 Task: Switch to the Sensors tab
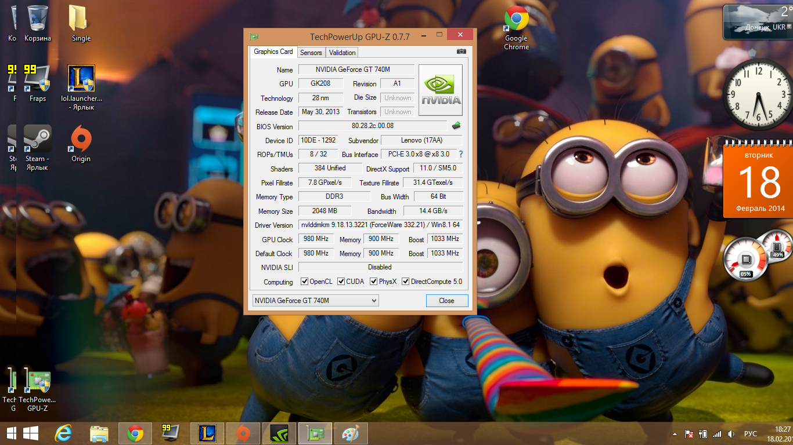coord(311,53)
